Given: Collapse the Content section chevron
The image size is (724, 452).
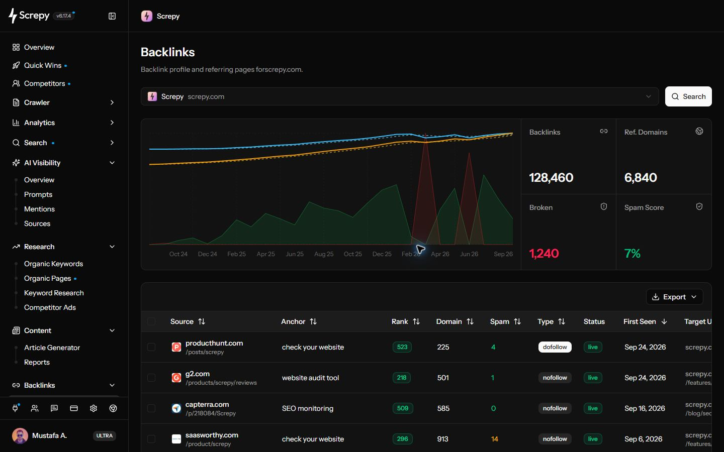Looking at the screenshot, I should tap(112, 330).
